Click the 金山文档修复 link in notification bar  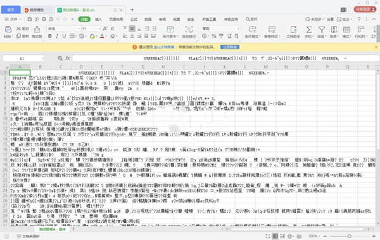click(164, 47)
